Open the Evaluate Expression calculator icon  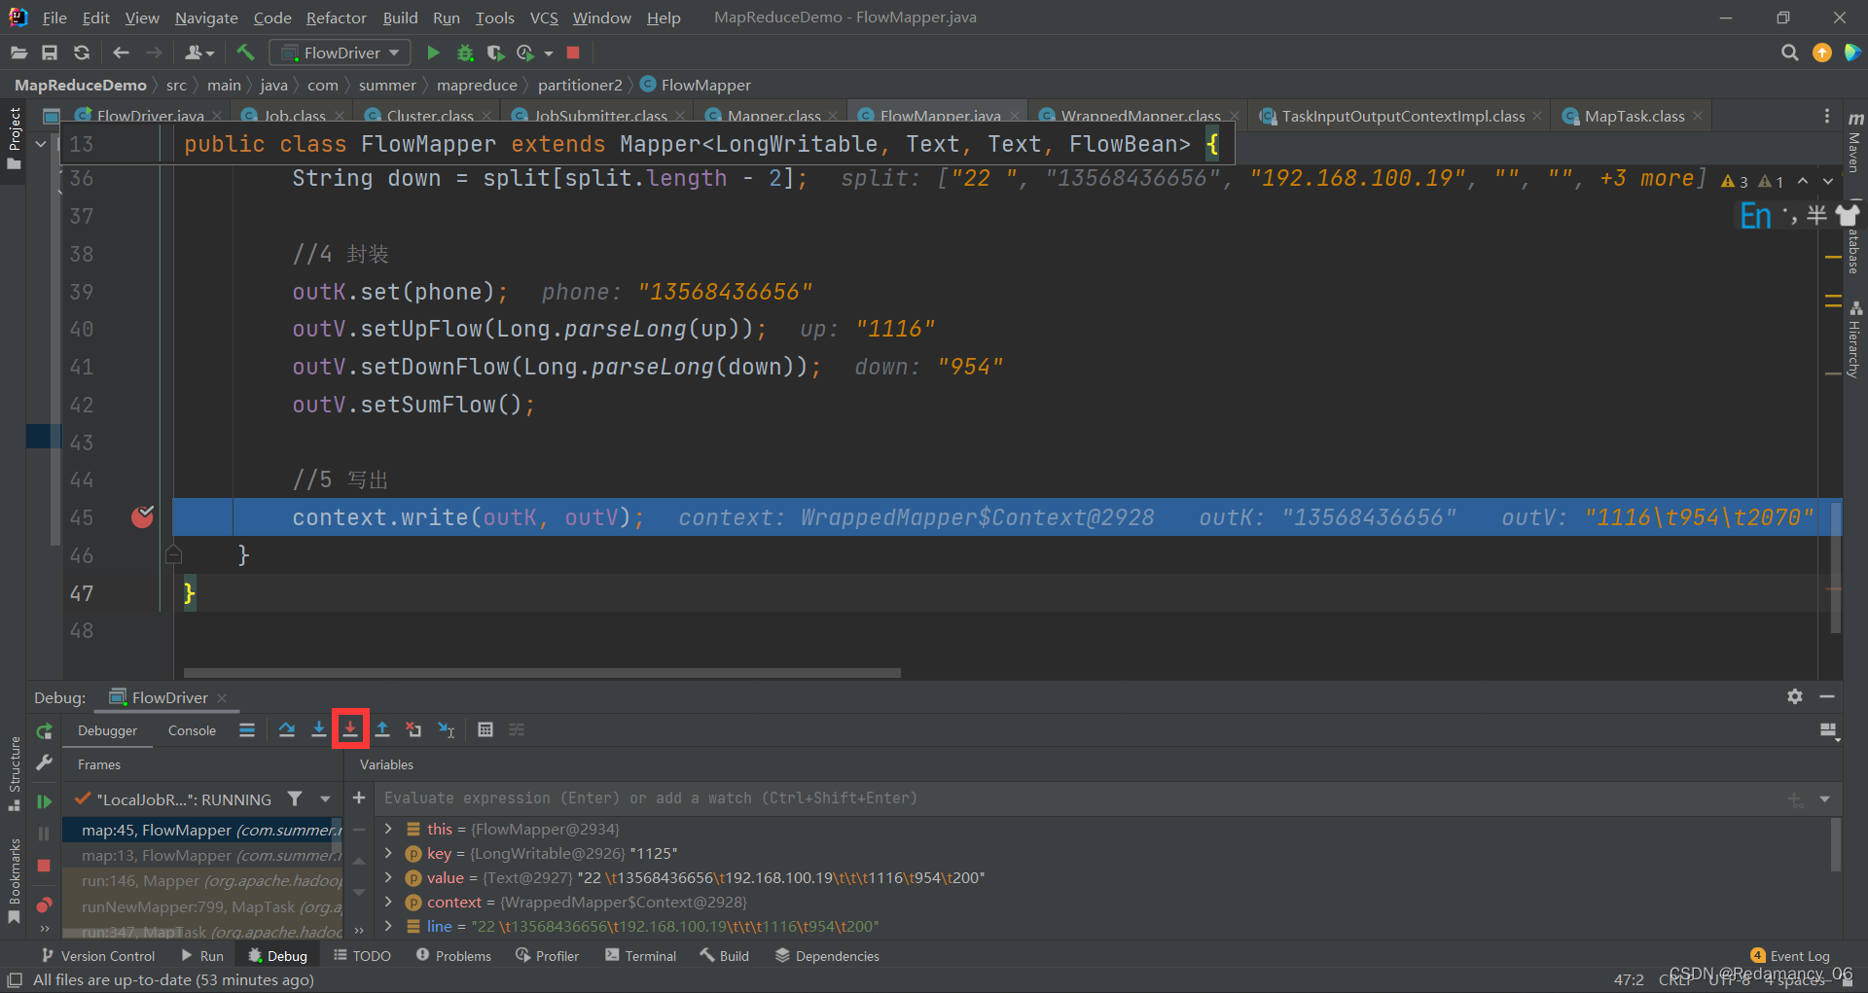pyautogui.click(x=485, y=729)
